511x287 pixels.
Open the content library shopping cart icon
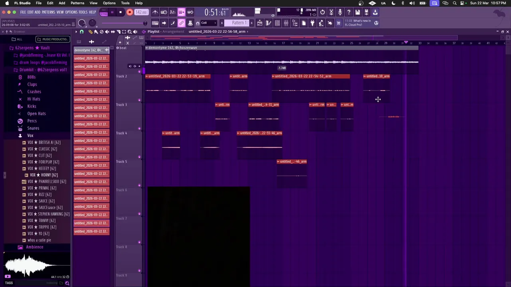(x=339, y=23)
